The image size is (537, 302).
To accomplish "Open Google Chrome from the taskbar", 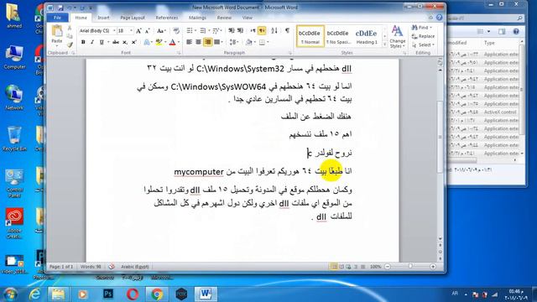I will pos(157,294).
